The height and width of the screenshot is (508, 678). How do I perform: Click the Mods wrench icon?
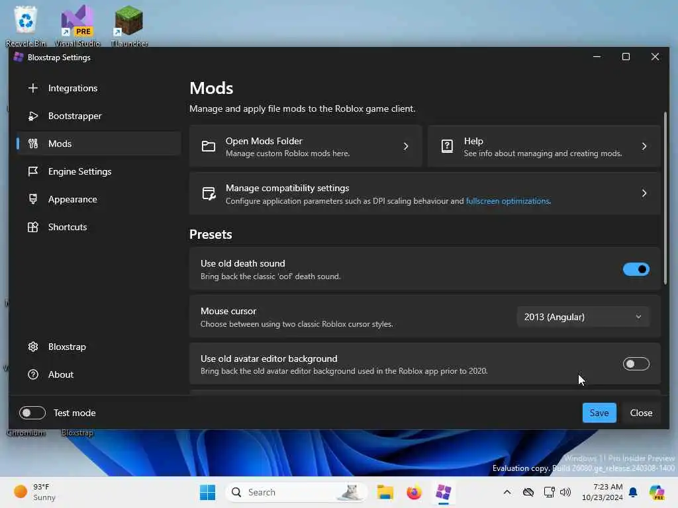tap(33, 144)
